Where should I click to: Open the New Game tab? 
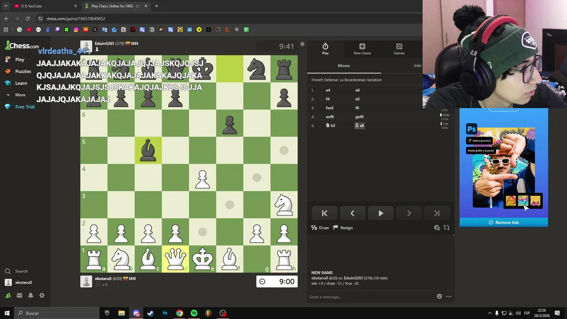coord(362,49)
